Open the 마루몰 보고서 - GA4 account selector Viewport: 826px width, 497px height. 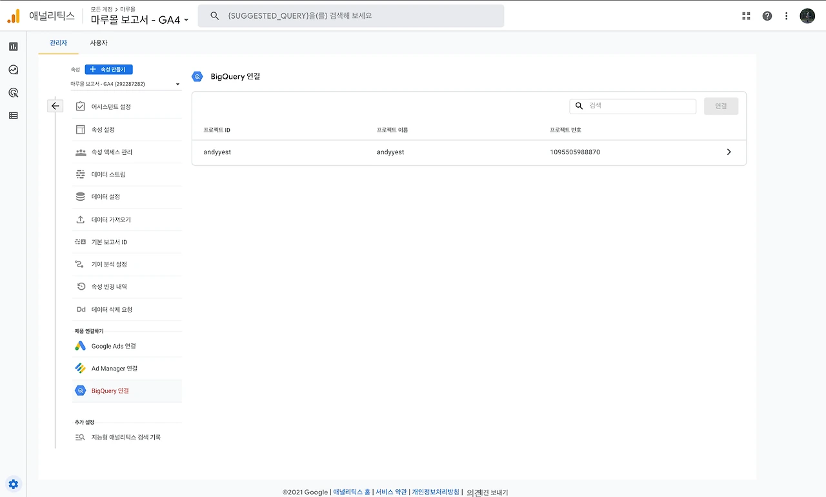click(140, 20)
